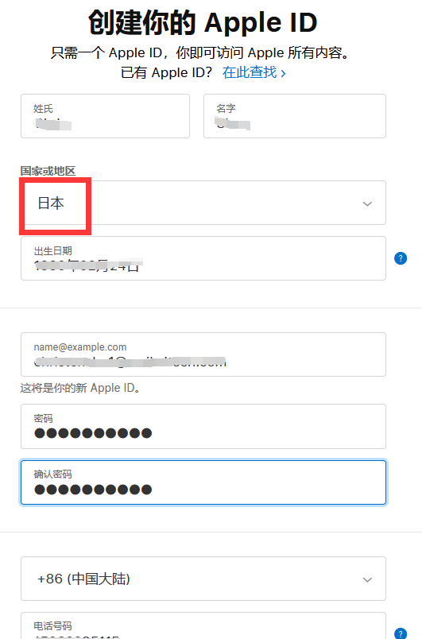Image resolution: width=422 pixels, height=639 pixels.
Task: Click the help icon beside phone number field
Action: [x=401, y=633]
